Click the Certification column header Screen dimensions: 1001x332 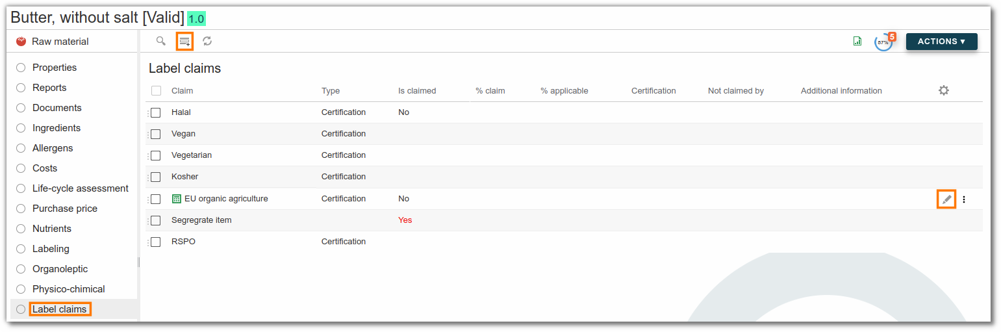tap(653, 91)
